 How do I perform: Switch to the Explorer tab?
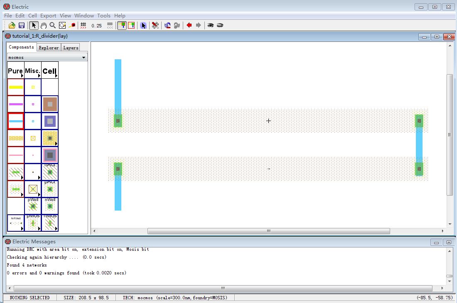[49, 48]
